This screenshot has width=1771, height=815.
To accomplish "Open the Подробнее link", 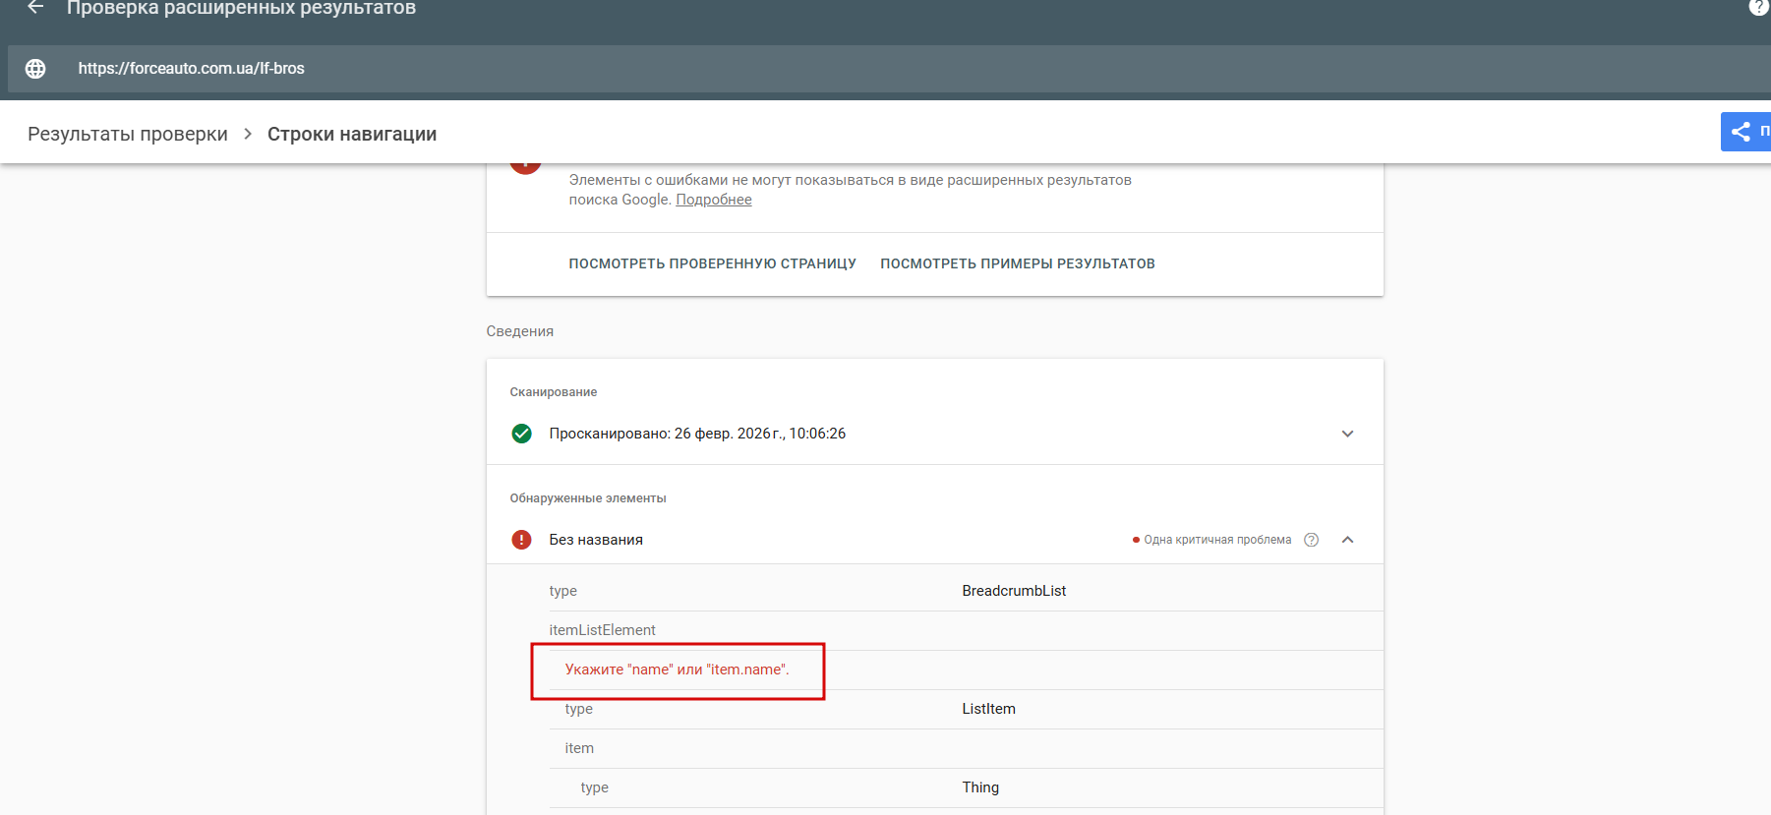I will point(714,200).
